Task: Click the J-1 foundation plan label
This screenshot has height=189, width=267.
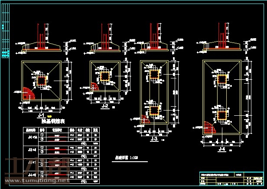Action: coord(42,115)
